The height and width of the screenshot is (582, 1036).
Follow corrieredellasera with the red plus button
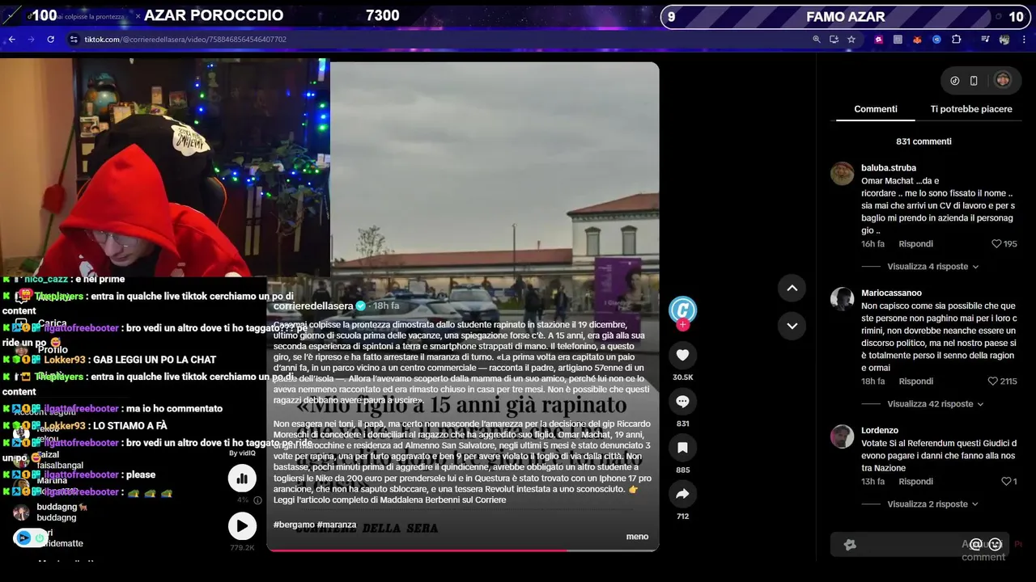682,325
